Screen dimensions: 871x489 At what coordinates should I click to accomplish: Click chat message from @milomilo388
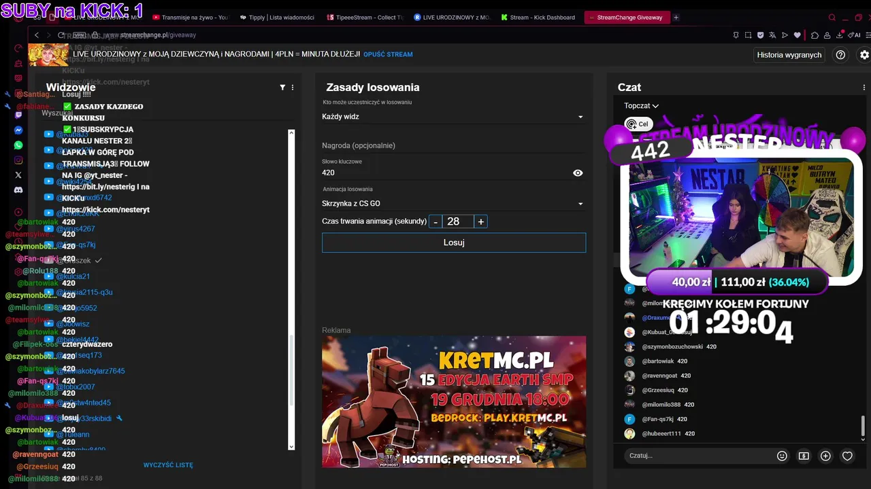[x=660, y=405]
